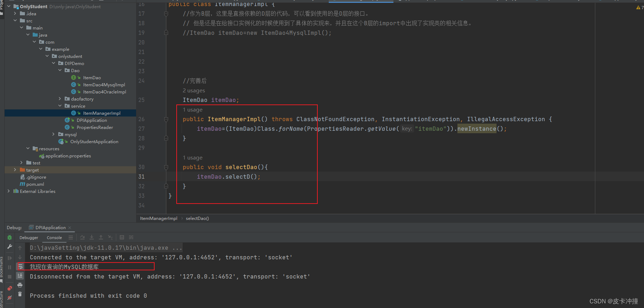Expand the daofactory package
Screen dimensions: 644x308
coord(60,99)
